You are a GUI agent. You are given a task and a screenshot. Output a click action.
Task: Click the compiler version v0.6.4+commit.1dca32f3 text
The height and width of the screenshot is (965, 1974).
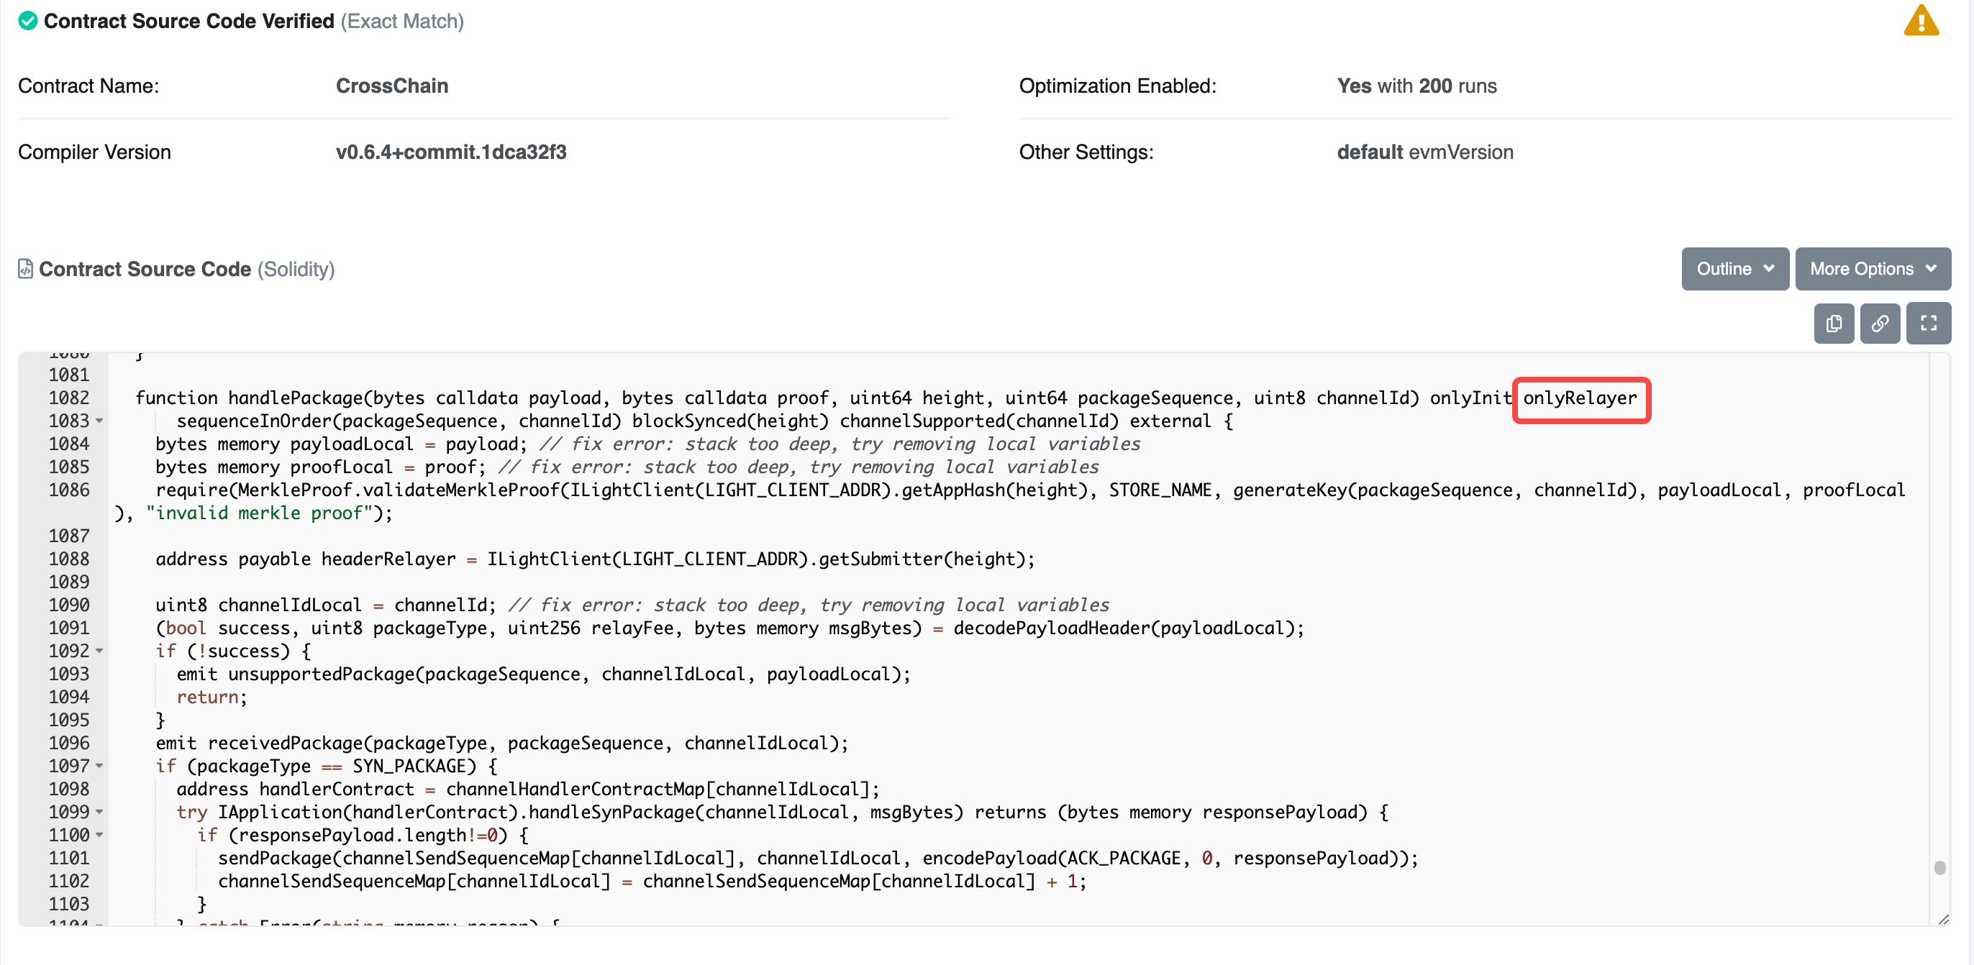450,152
